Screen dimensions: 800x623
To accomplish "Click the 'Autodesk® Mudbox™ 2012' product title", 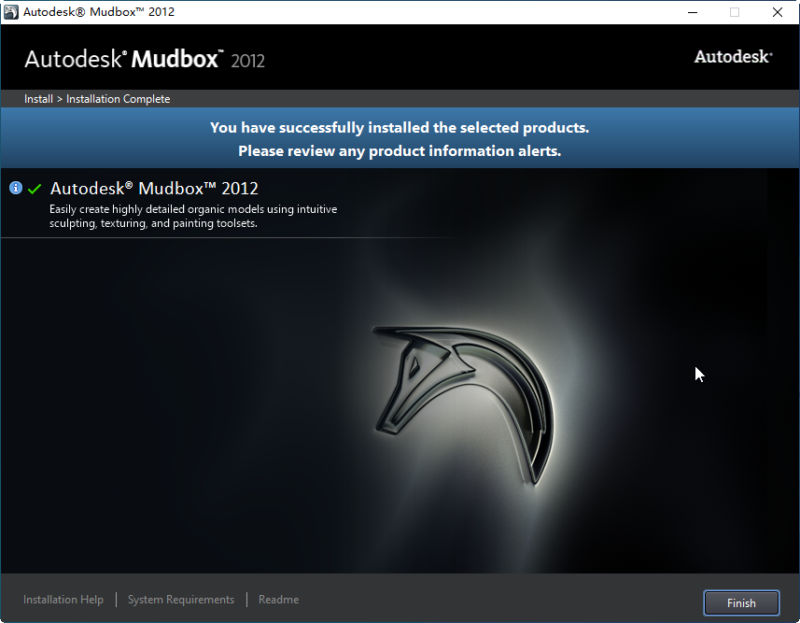I will (x=154, y=189).
